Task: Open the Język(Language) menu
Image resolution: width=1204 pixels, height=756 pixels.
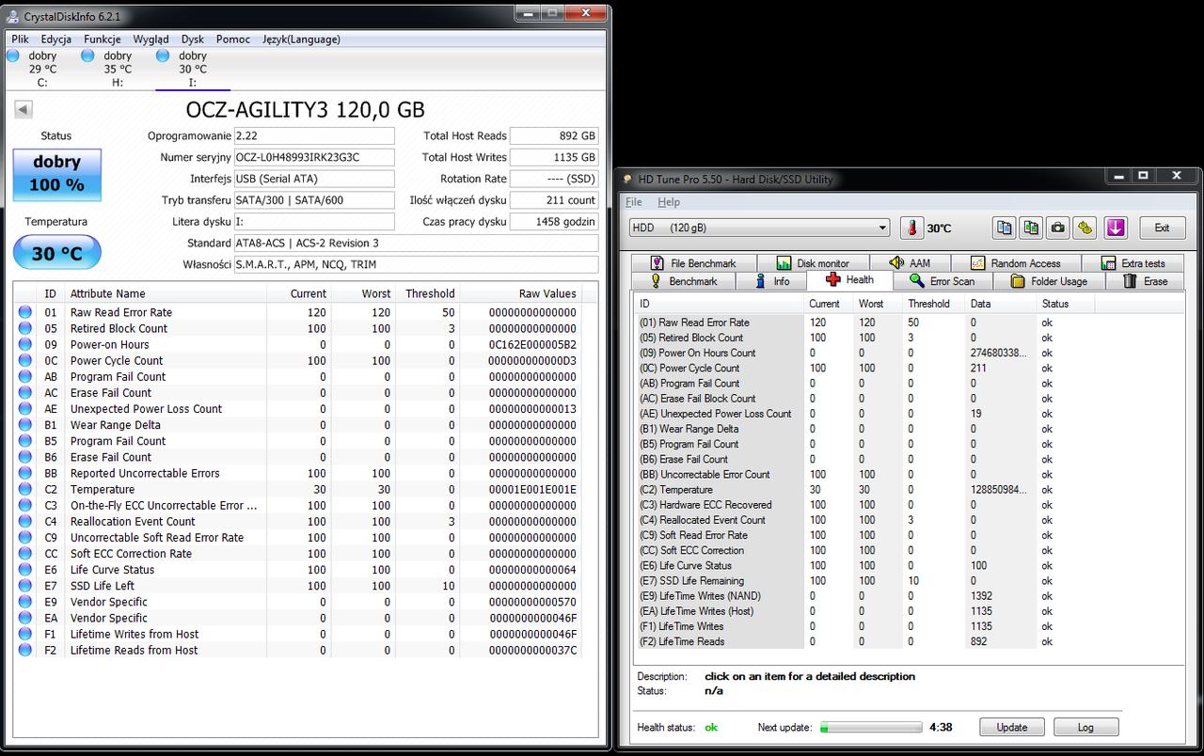Action: (301, 39)
